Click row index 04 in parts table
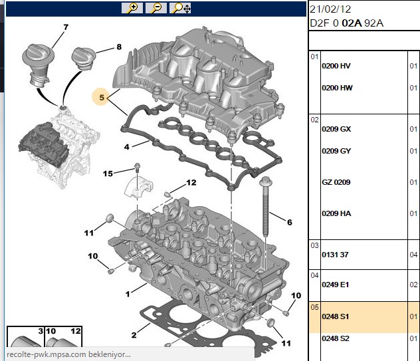This screenshot has height=361, width=420. point(314,275)
